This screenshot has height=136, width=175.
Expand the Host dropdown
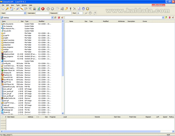25,13
